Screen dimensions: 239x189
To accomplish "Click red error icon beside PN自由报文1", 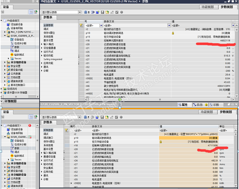I will (30, 125).
